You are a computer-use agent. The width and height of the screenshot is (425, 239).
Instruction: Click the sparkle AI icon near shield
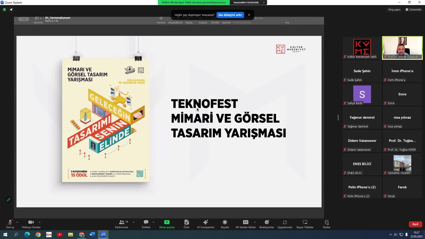(x=11, y=10)
